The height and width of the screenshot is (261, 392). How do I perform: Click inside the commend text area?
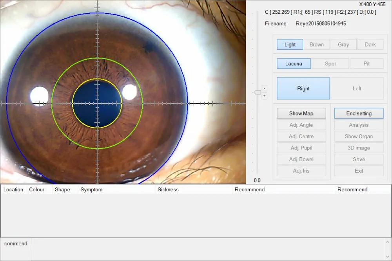[208, 249]
